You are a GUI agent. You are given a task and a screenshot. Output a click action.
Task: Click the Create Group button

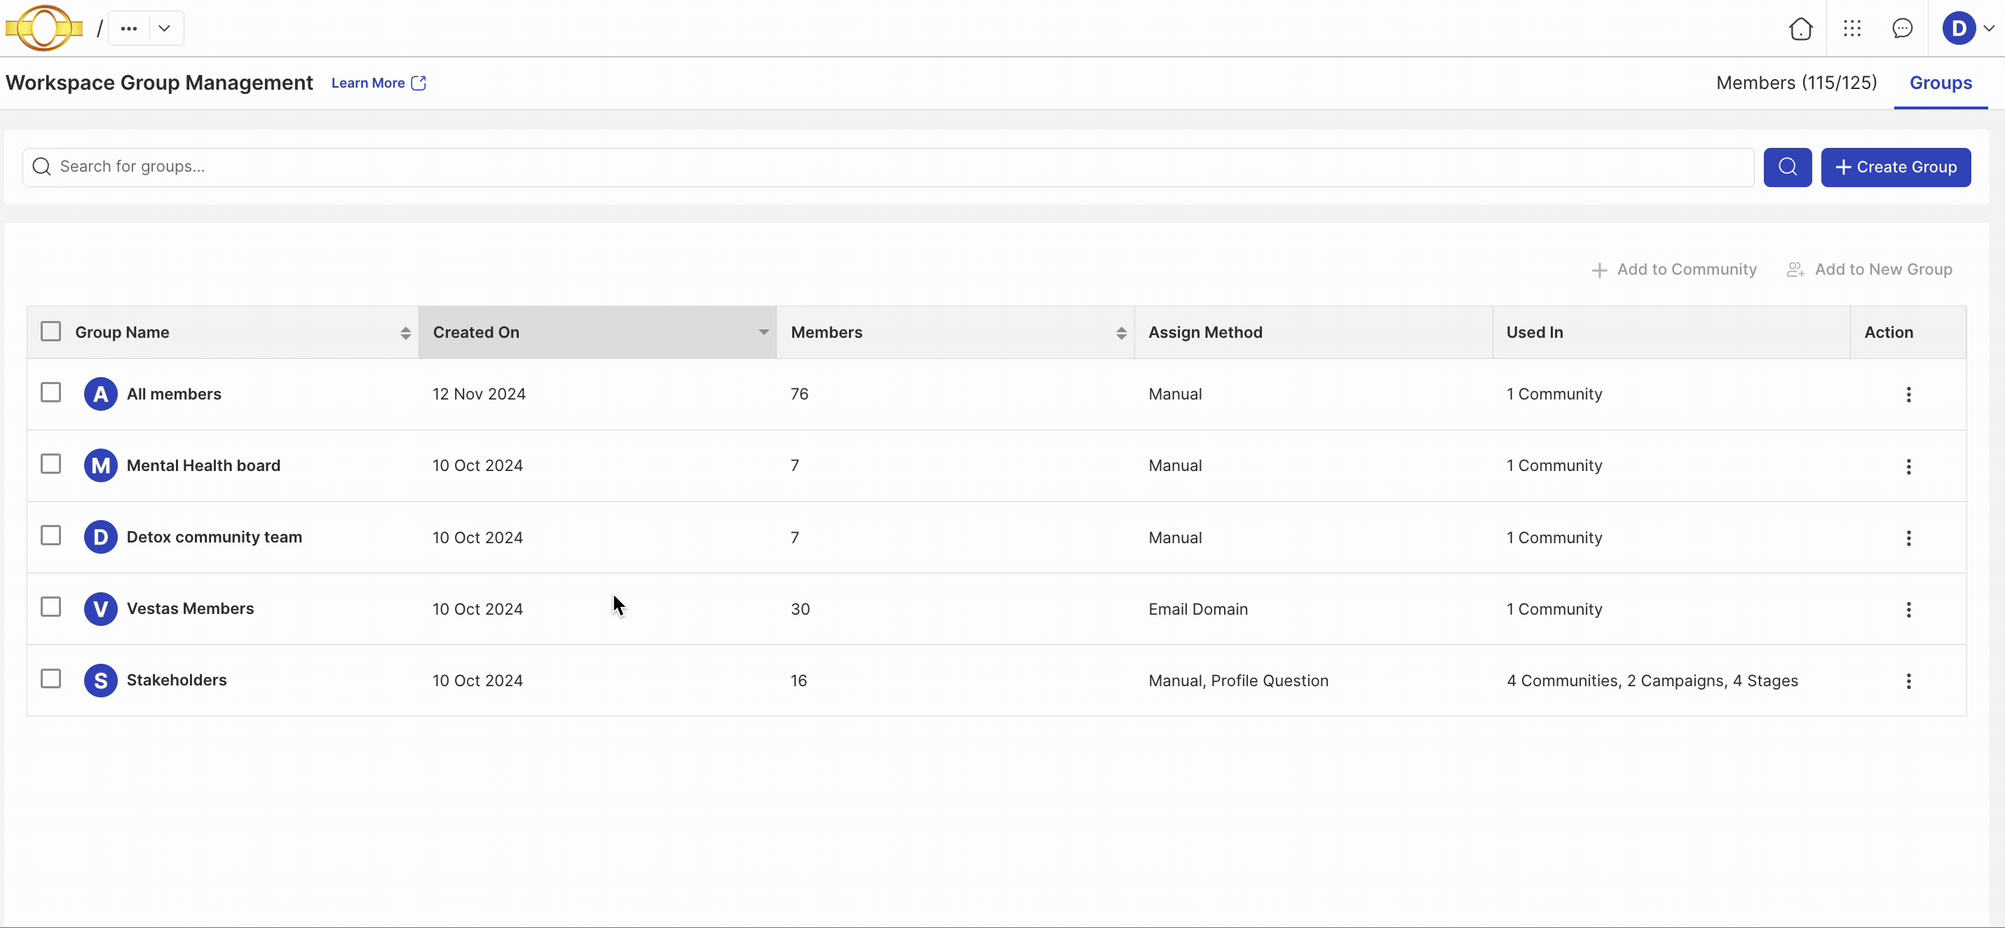1895,168
